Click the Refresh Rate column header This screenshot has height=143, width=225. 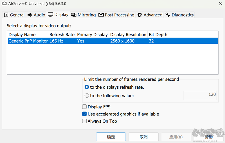pyautogui.click(x=62, y=35)
